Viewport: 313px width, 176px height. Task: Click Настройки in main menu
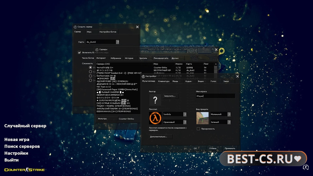16,153
